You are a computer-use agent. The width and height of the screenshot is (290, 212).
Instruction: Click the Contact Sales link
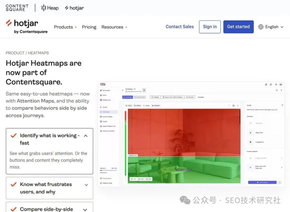click(180, 27)
